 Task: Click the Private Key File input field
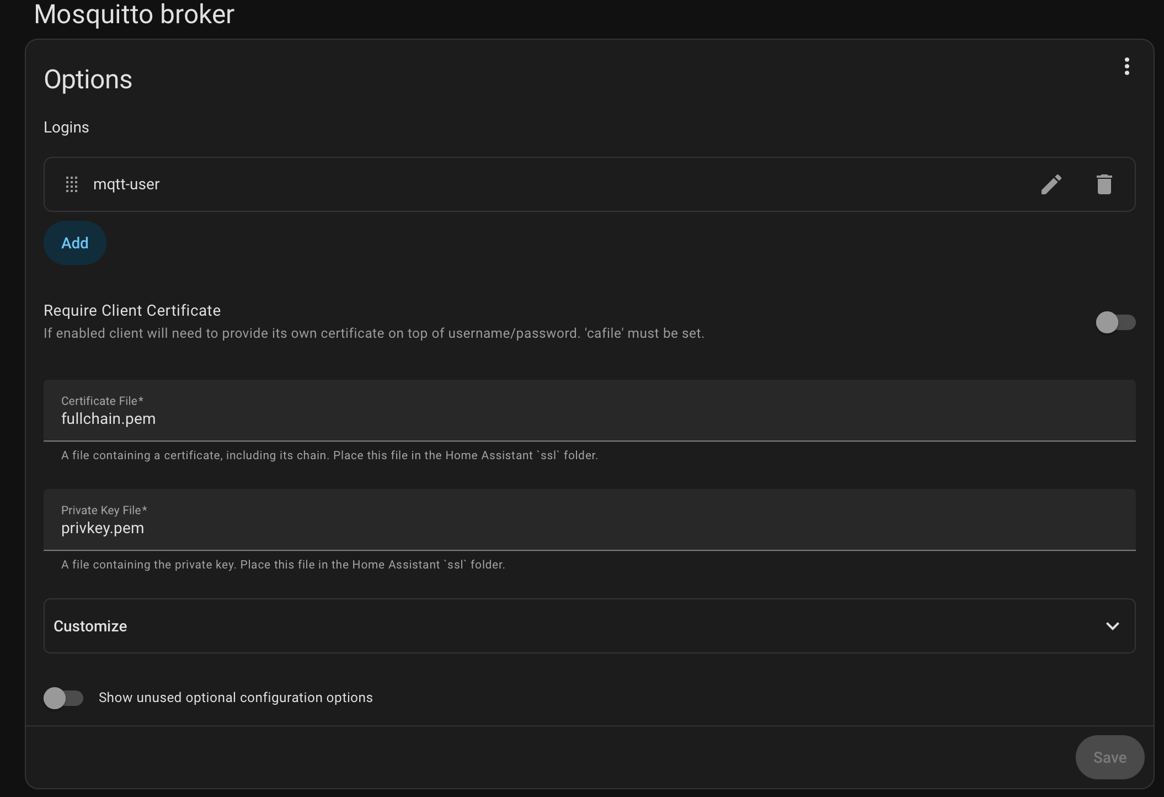[589, 528]
